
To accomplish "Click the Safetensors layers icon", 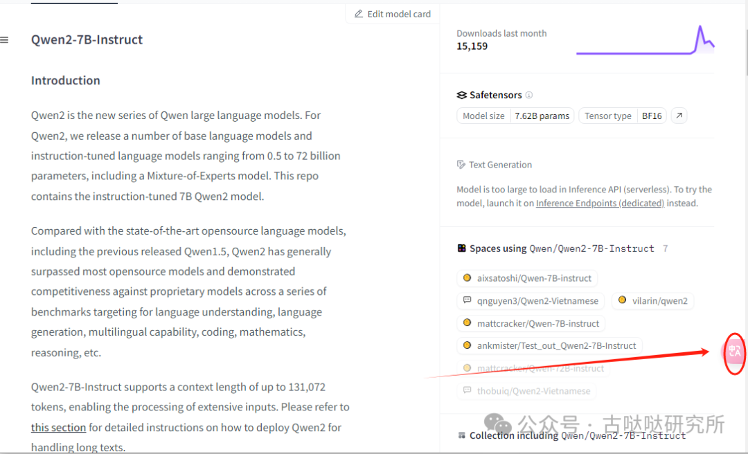I will [461, 95].
